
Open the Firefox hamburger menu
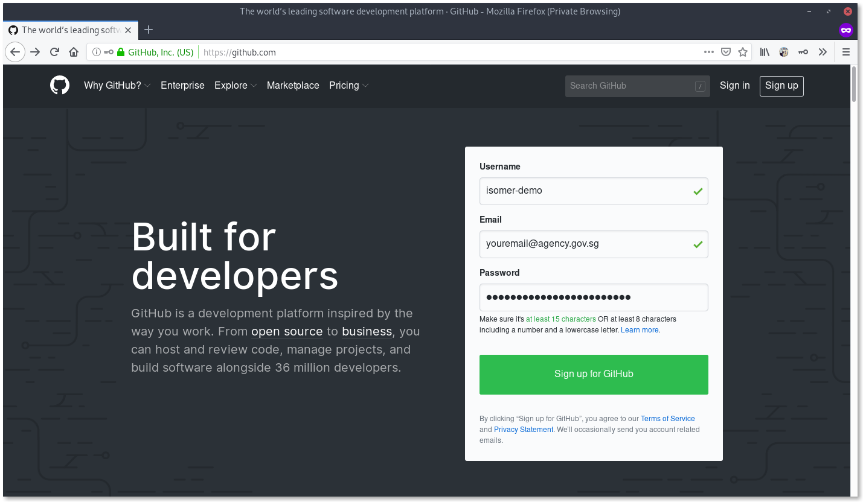point(846,52)
